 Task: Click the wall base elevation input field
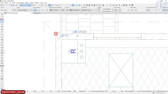123,11
